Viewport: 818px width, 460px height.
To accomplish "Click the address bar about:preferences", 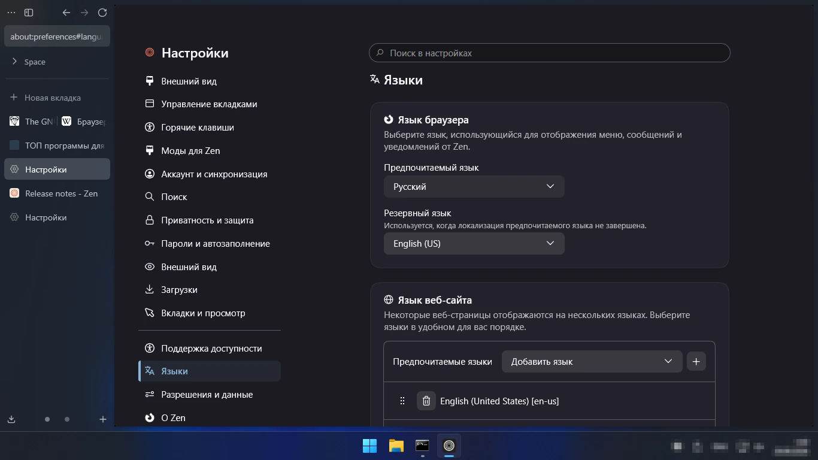I will (57, 37).
